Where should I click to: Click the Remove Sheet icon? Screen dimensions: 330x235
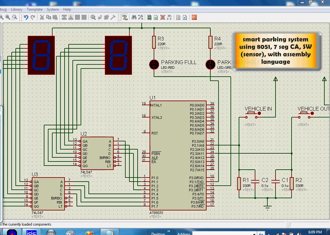point(163,17)
